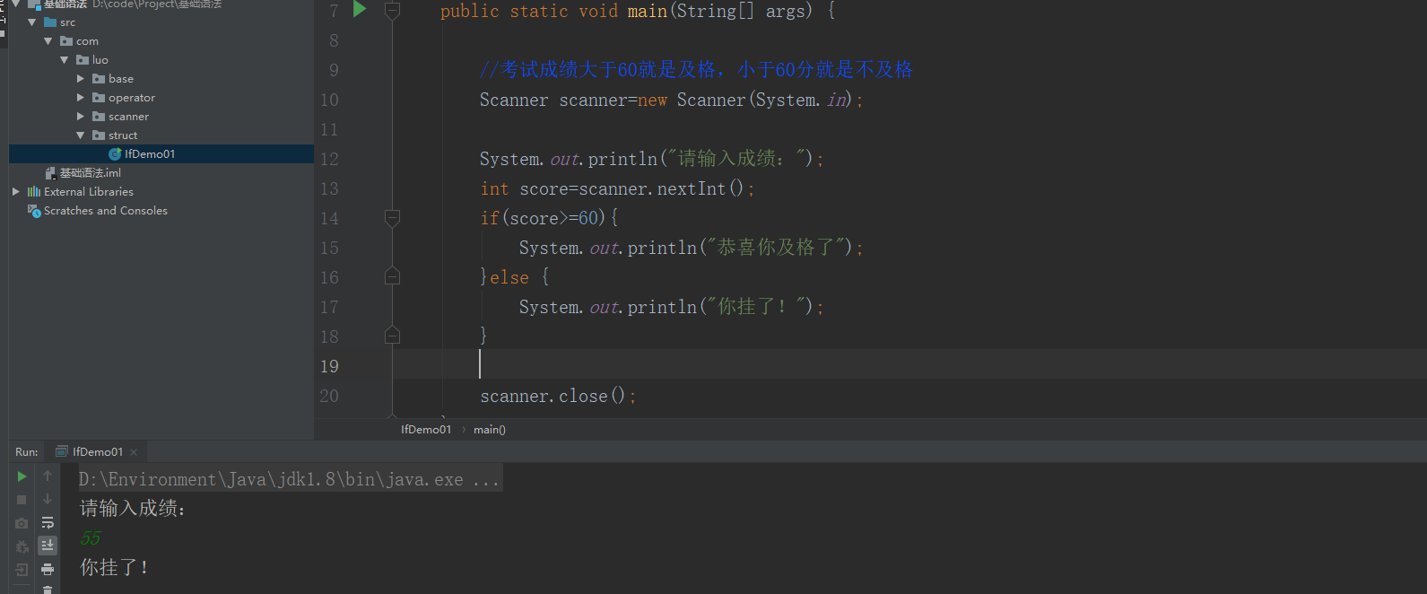Image resolution: width=1427 pixels, height=594 pixels.
Task: Rerun IfDemo01 from the Run panel
Action: 22,476
